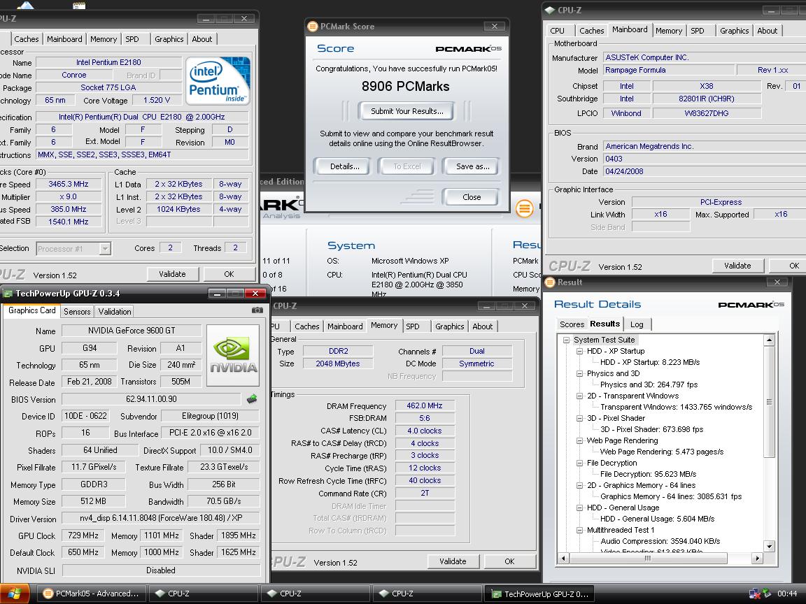Image resolution: width=806 pixels, height=604 pixels.
Task: Open PCMark05 - Advanced taskbar button
Action: (x=92, y=594)
